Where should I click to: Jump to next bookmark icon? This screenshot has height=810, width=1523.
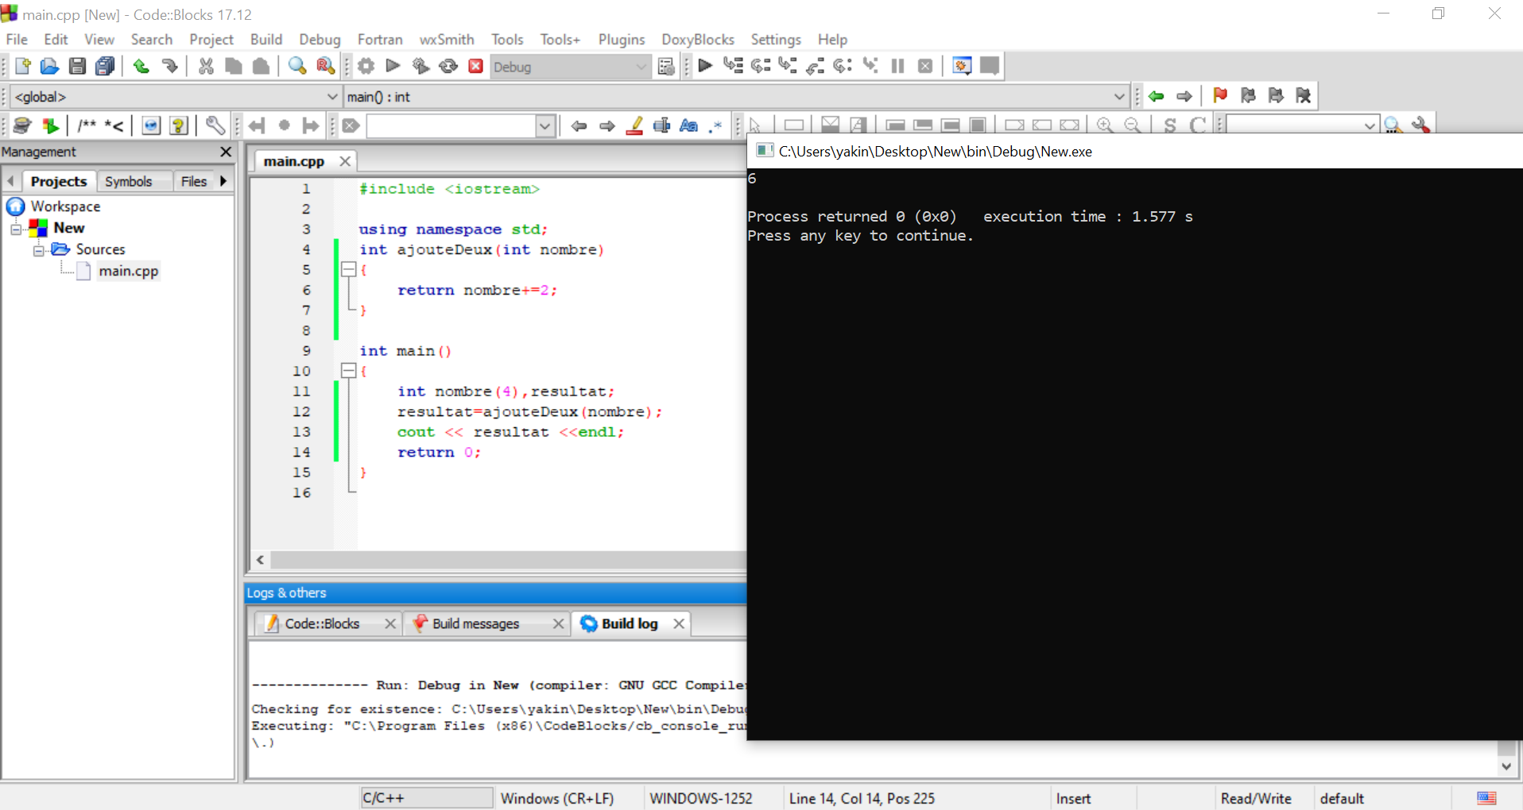click(x=1276, y=95)
